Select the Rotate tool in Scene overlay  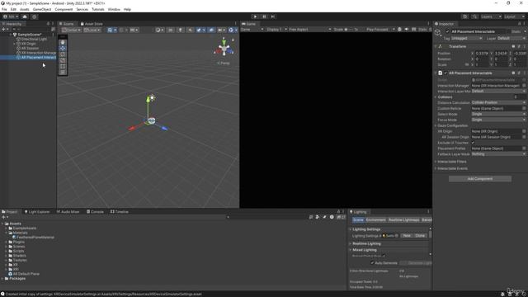[x=63, y=54]
